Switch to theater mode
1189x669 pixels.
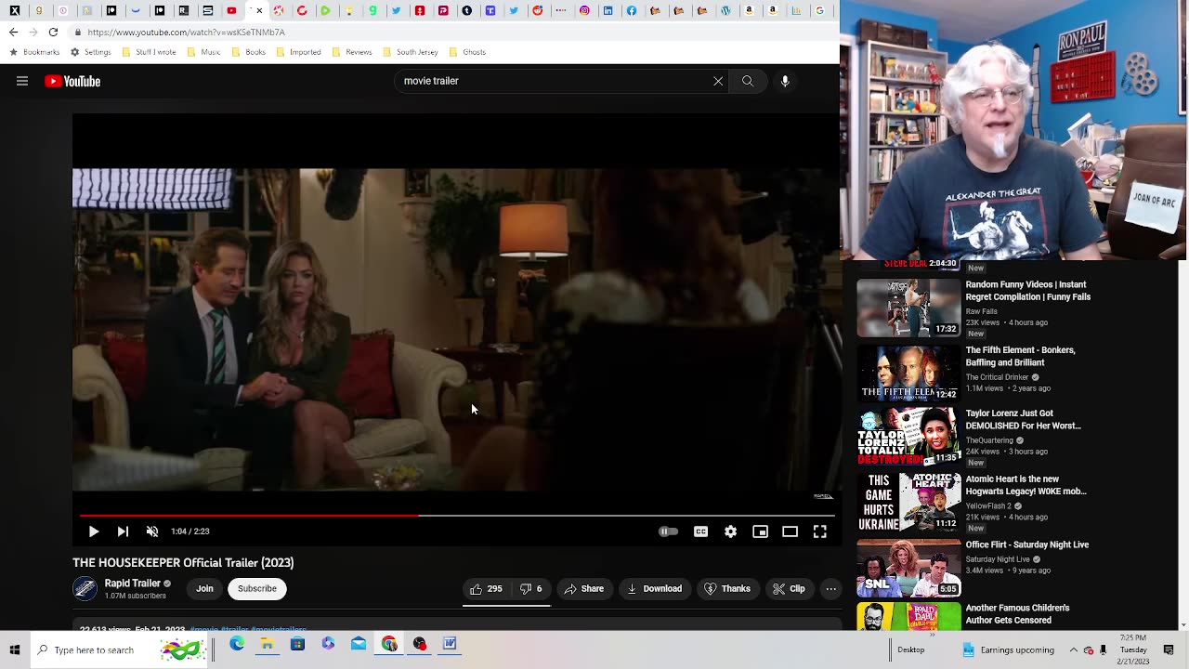[790, 531]
